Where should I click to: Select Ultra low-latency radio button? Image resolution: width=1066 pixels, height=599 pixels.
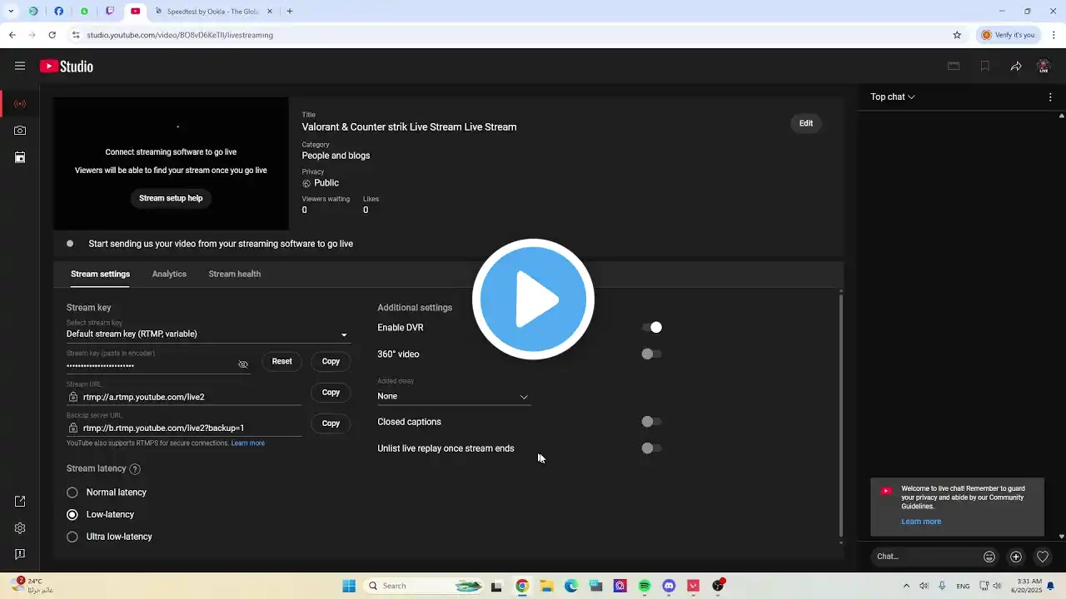pos(72,537)
